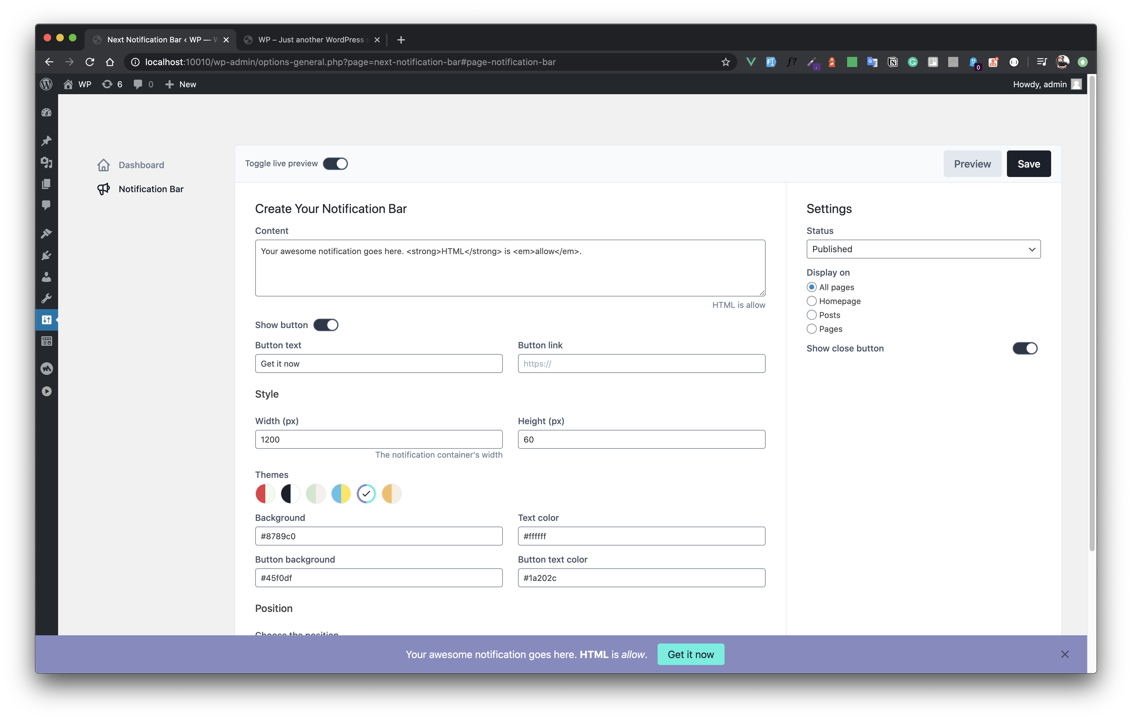
Task: Open the comments icon showing 0 in admin bar
Action: [x=143, y=84]
